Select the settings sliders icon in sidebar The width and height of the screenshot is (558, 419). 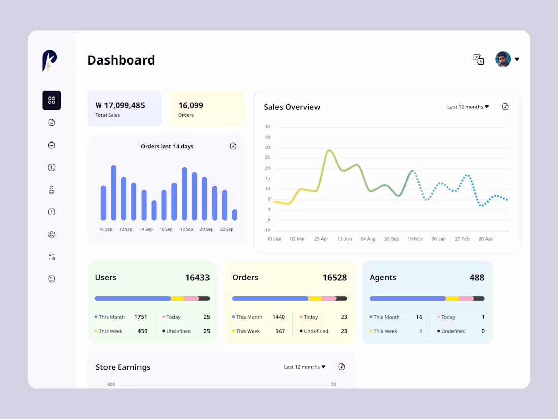[x=51, y=256]
